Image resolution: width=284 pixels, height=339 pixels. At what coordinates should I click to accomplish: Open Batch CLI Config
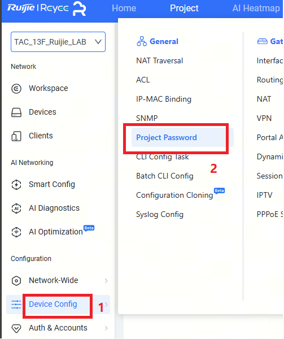[164, 176]
